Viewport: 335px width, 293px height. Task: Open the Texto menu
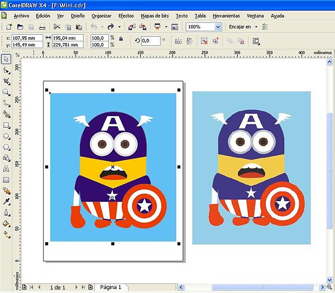[181, 16]
